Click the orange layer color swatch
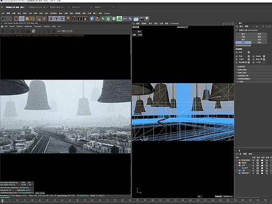The height and width of the screenshot is (204, 272). 240,160
